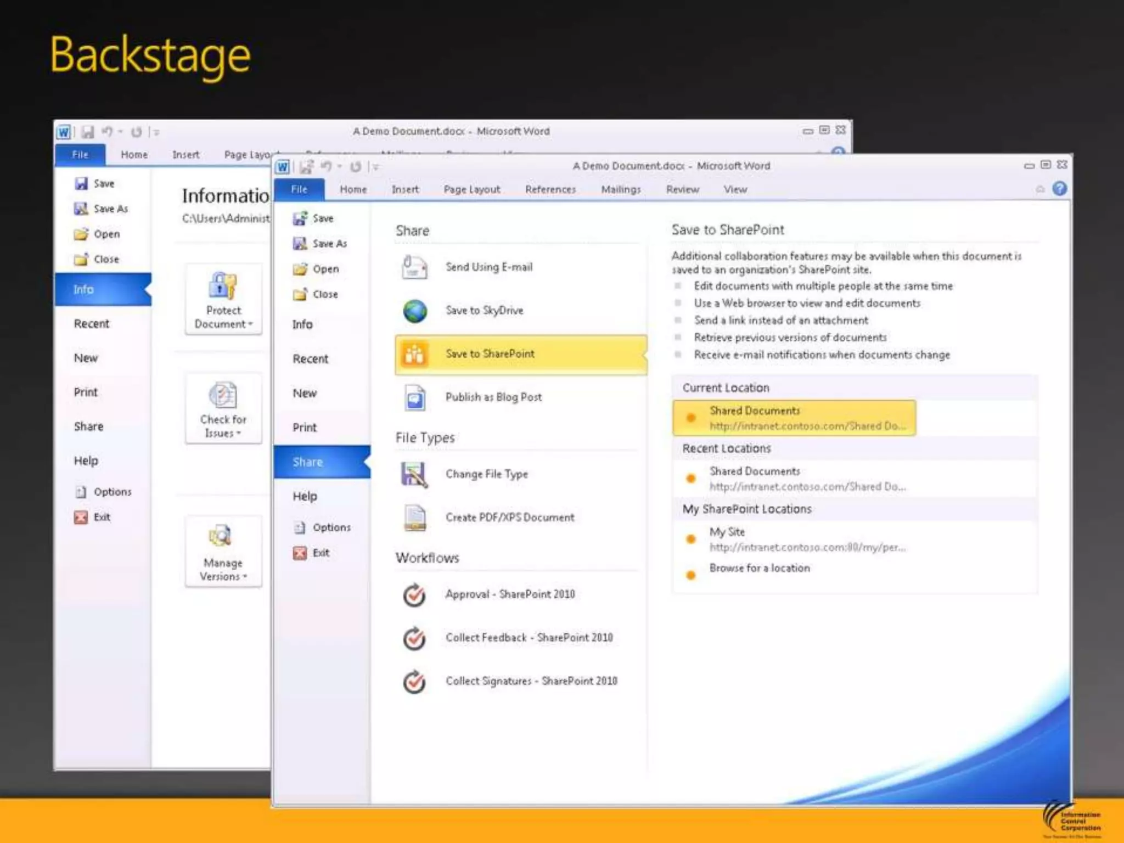Image resolution: width=1124 pixels, height=843 pixels.
Task: Click the Create PDF/XPS Document icon
Action: (415, 518)
